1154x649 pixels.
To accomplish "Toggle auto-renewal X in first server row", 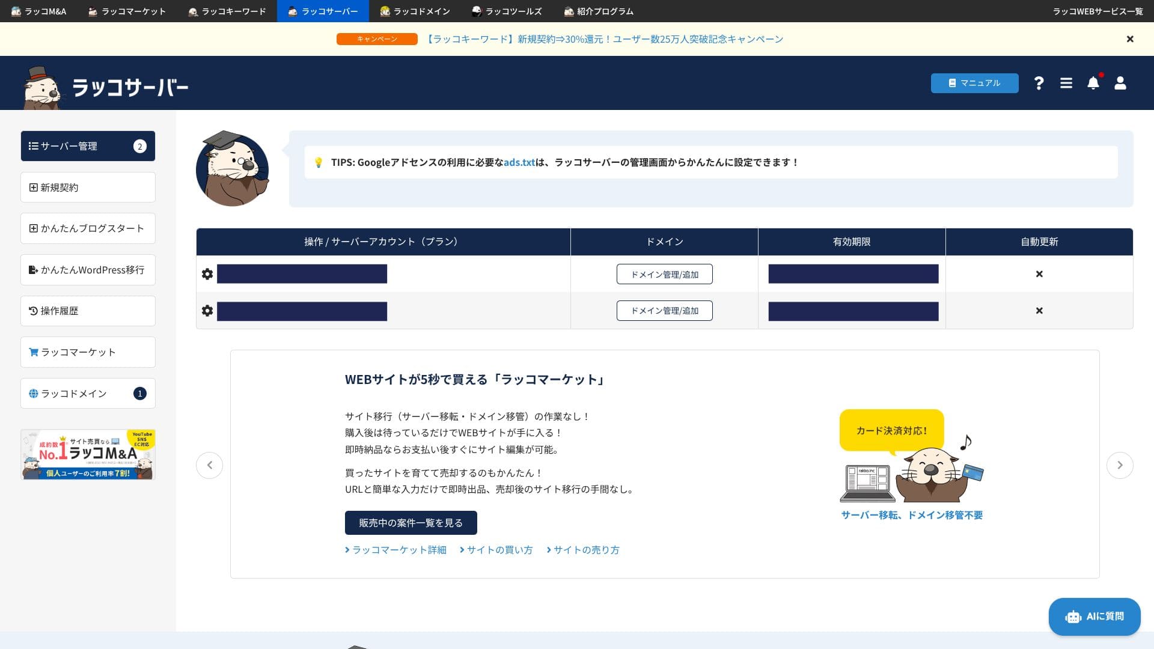I will (1039, 274).
